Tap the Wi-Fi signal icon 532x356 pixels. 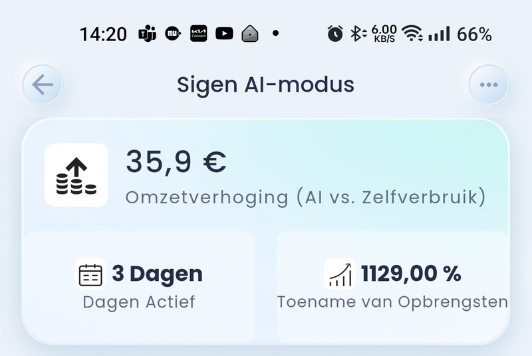(413, 34)
